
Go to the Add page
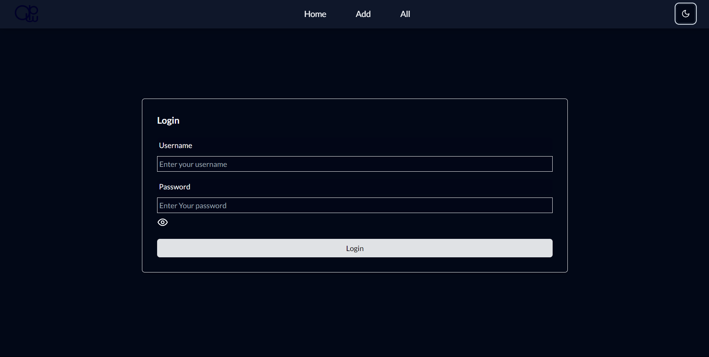(x=363, y=14)
